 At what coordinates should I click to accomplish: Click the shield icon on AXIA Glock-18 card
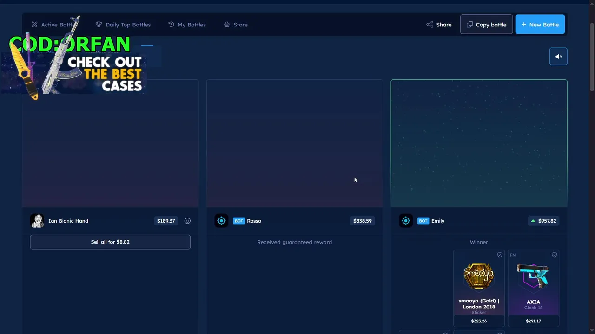(554, 255)
